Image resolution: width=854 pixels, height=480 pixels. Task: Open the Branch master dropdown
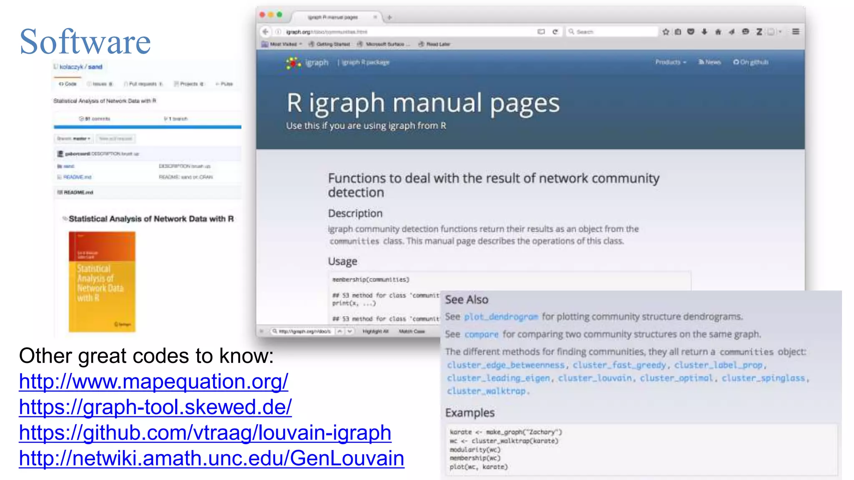click(x=74, y=138)
